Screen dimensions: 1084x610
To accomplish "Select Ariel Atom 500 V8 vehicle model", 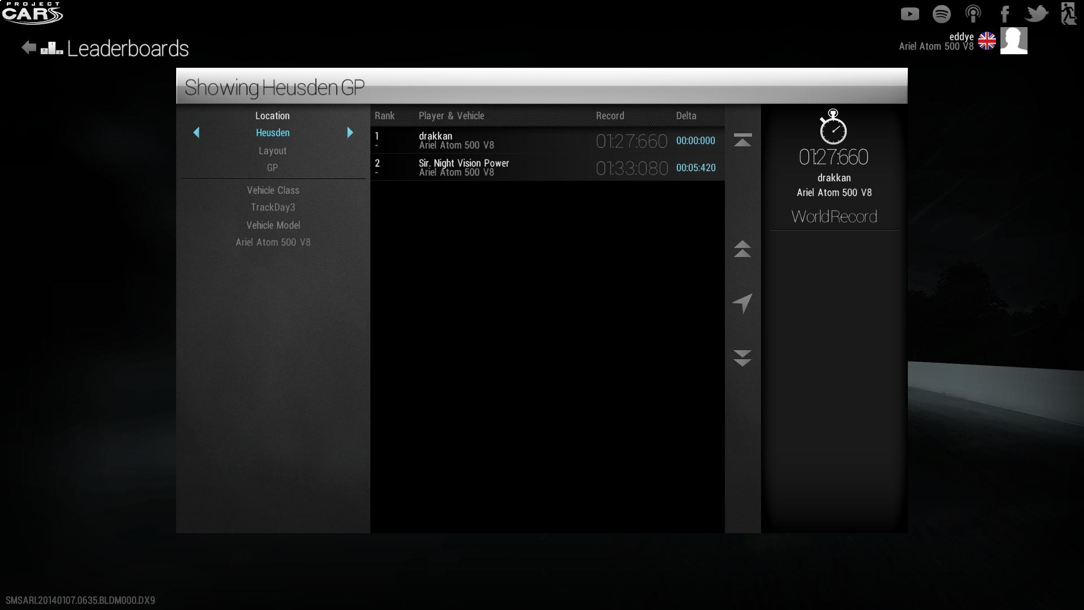I will tap(273, 242).
